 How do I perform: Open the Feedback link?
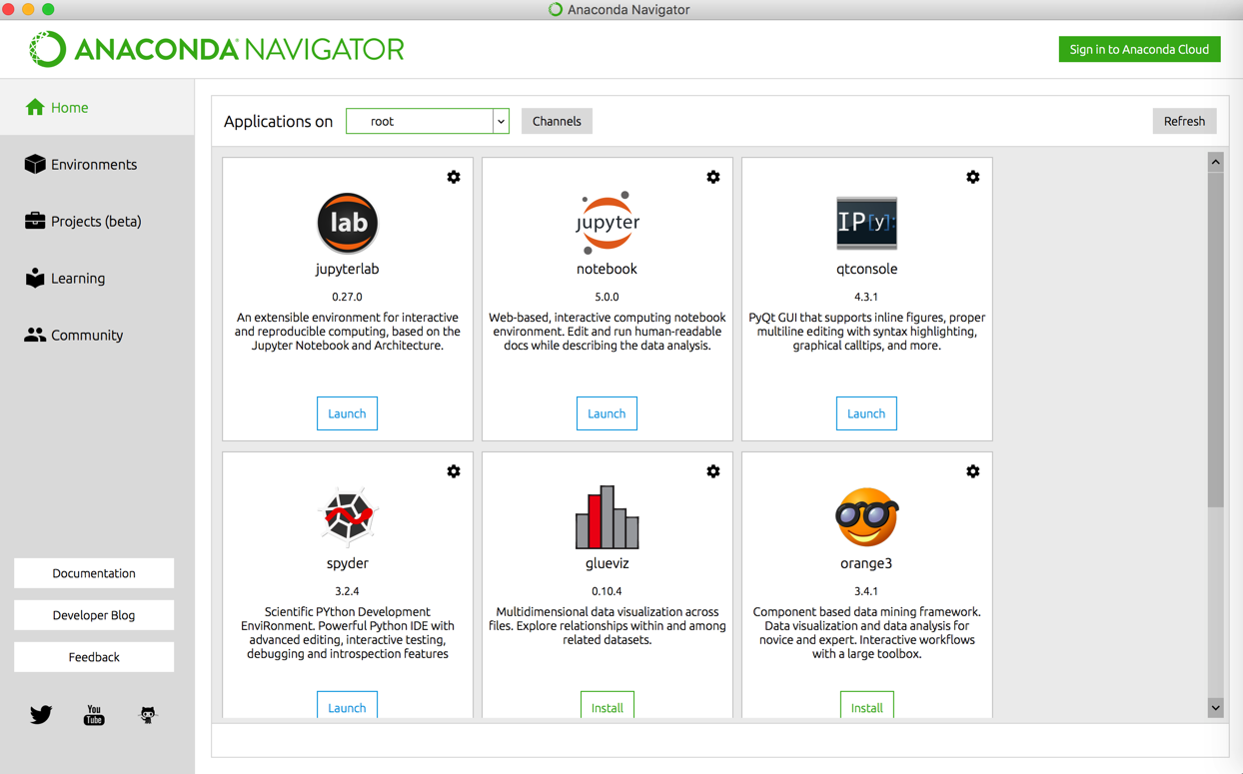(94, 657)
